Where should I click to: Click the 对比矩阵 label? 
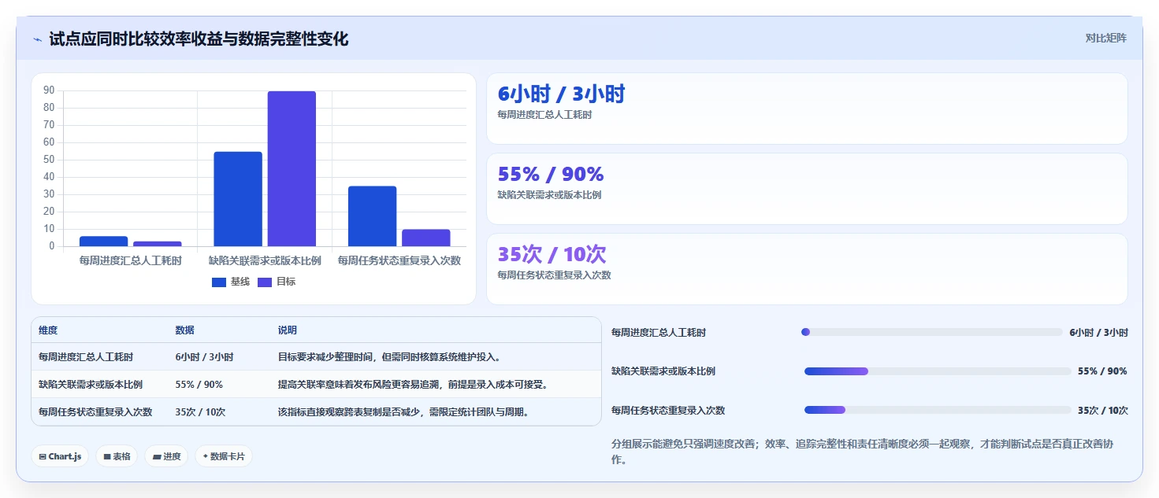coord(1105,38)
